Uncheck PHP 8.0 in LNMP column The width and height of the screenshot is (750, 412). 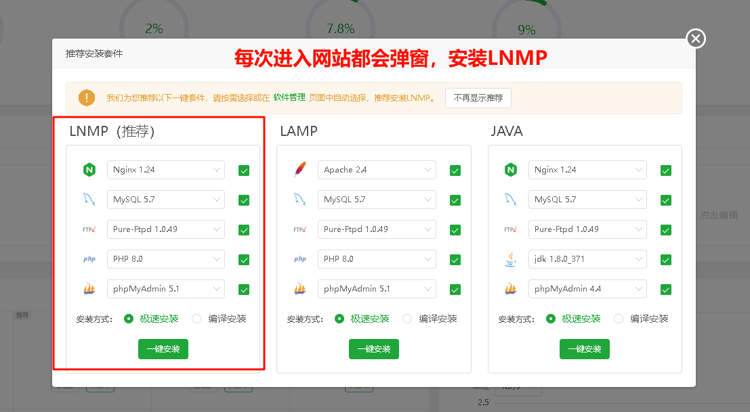[x=244, y=260]
